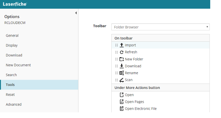221x118 pixels.
Task: Select New Document in the sidebar
Action: point(18,65)
